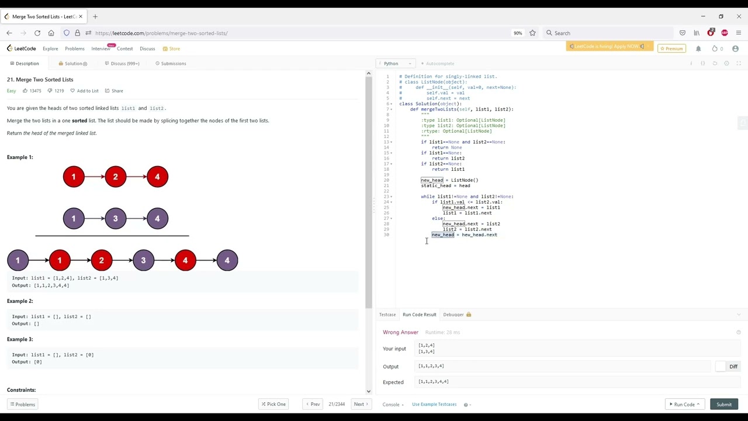Viewport: 748px width, 421px height.
Task: Open the help dropdown near testcases
Action: (467, 405)
